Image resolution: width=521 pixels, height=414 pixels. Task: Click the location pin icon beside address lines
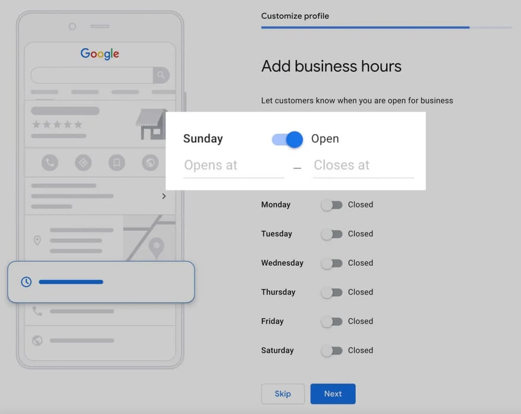point(37,240)
